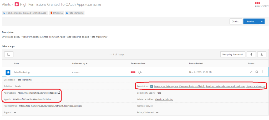Open the three-dot actions menu for Feta-Marketing
Image resolution: width=269 pixels, height=120 pixels.
[x=262, y=72]
